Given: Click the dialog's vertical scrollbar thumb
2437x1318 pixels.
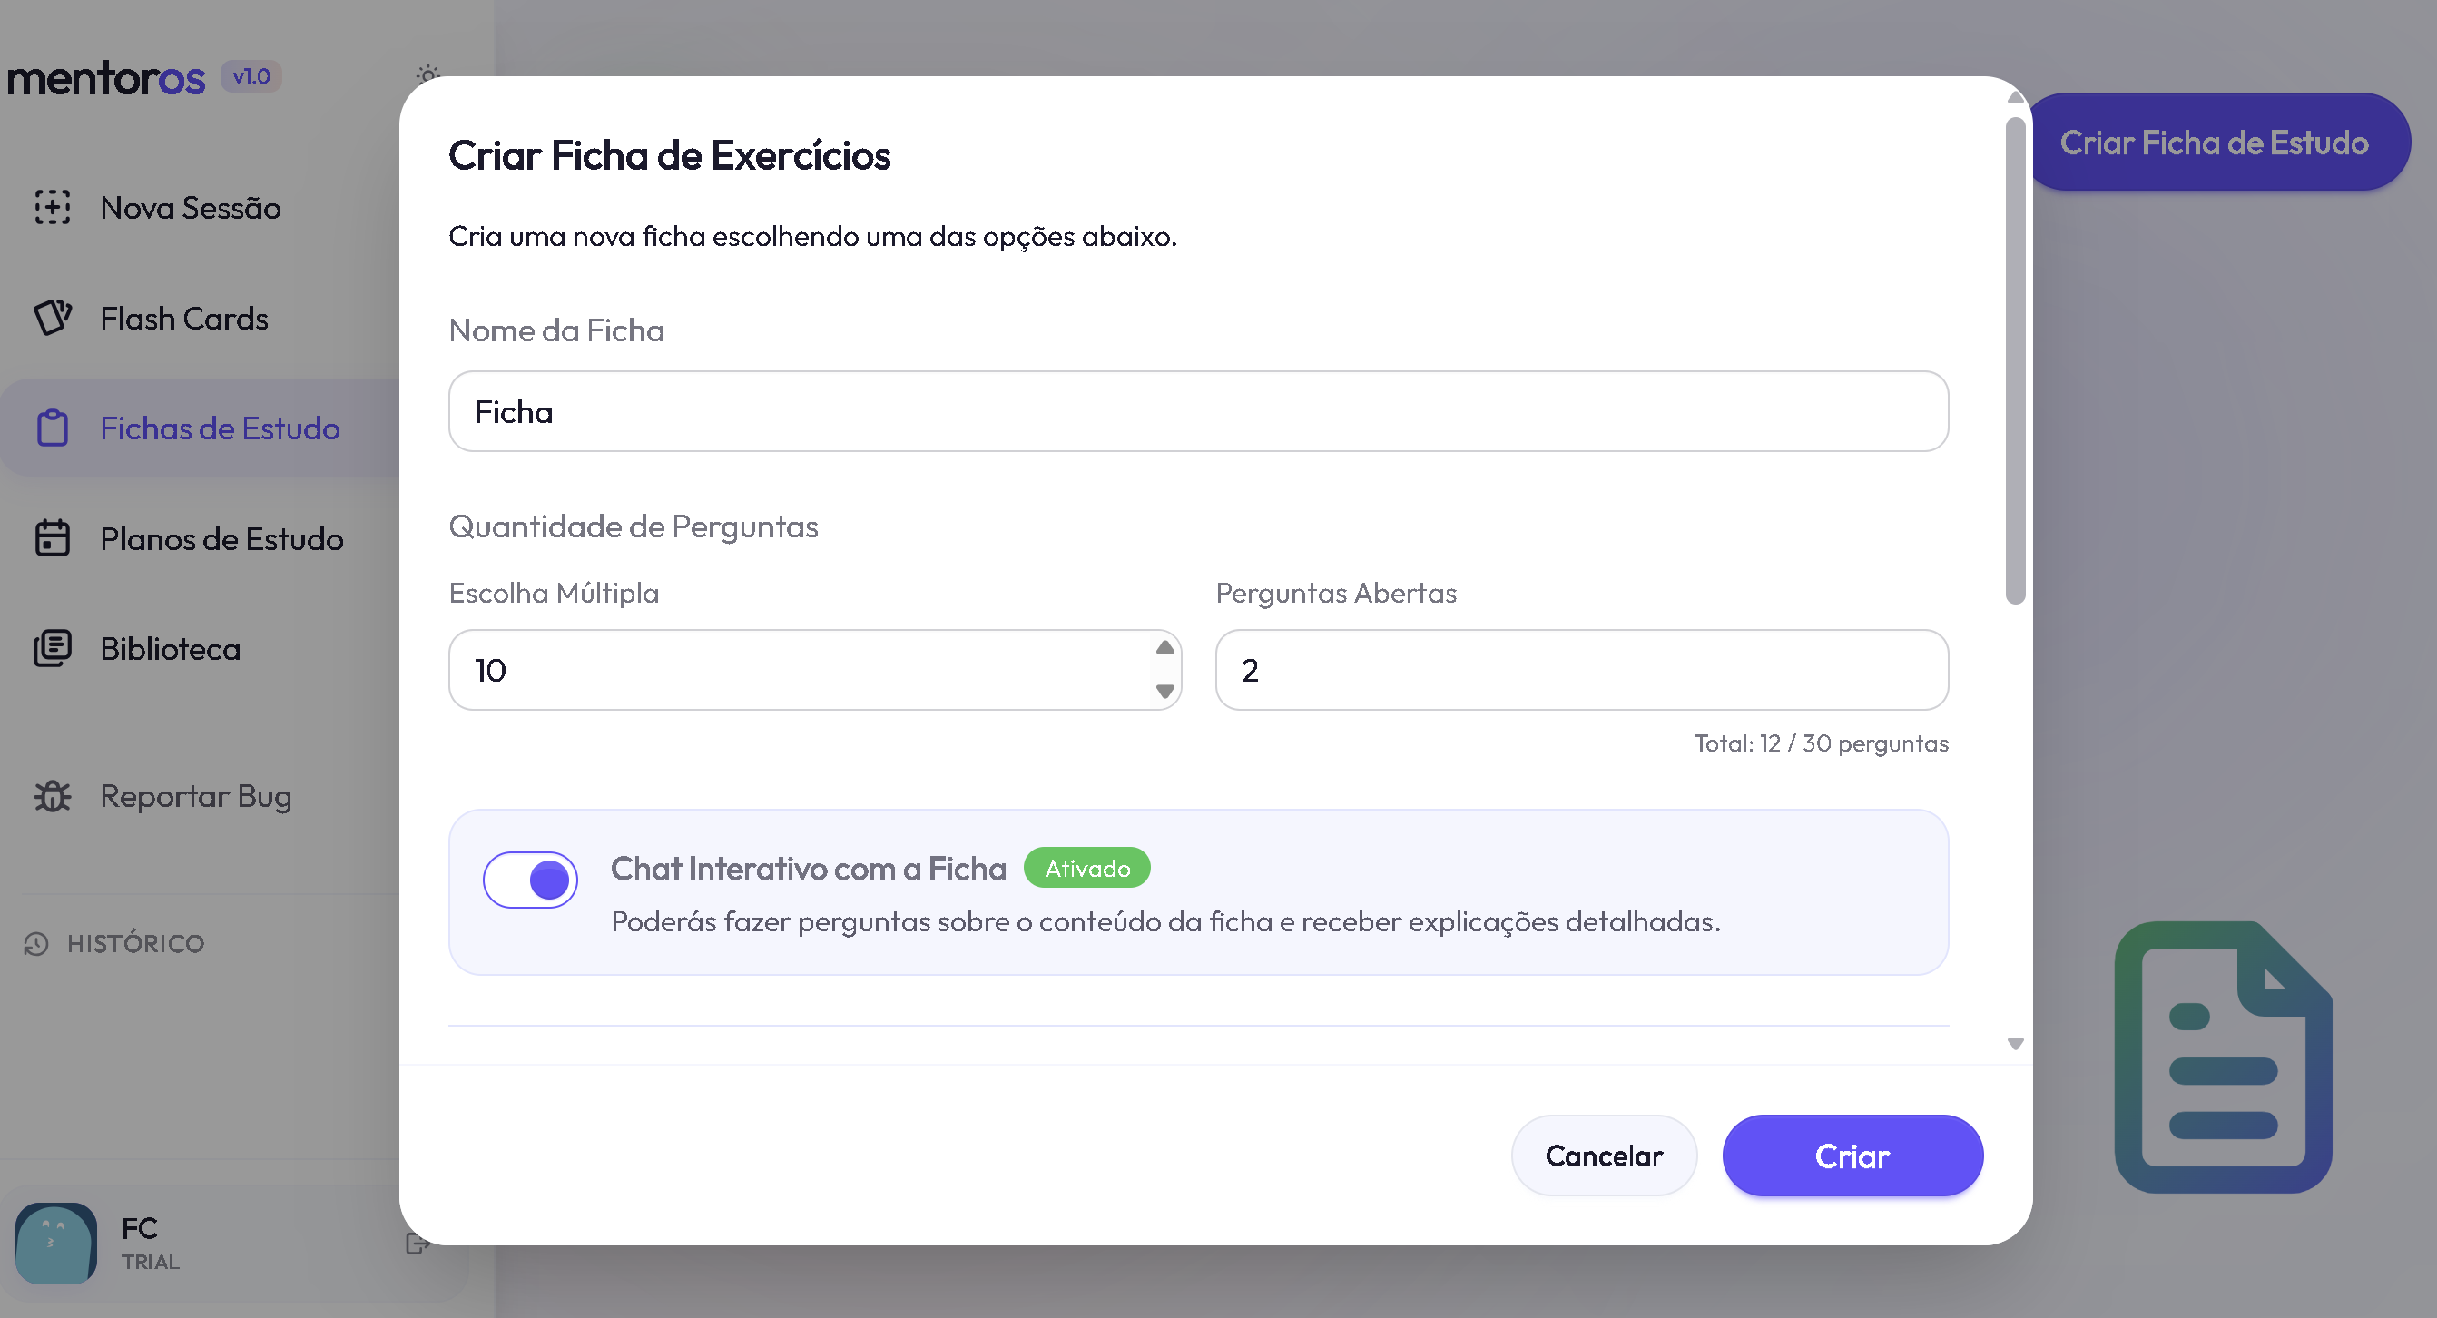Looking at the screenshot, I should (x=2015, y=359).
